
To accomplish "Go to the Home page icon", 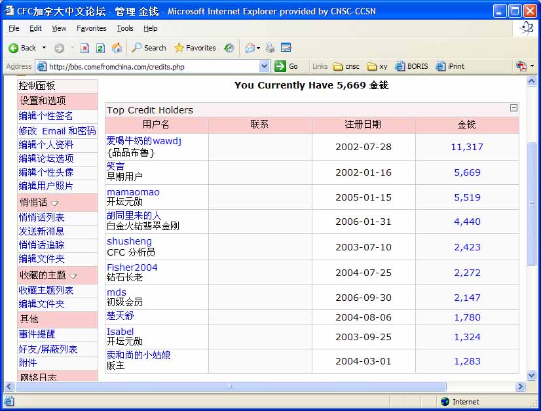I will coord(117,48).
